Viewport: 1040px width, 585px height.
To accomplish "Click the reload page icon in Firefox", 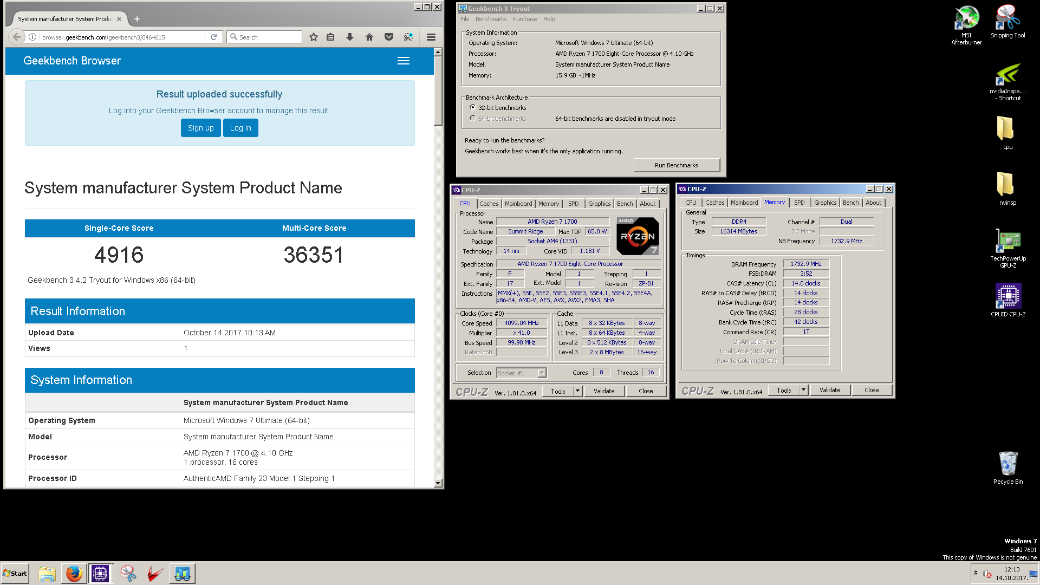I will click(214, 37).
